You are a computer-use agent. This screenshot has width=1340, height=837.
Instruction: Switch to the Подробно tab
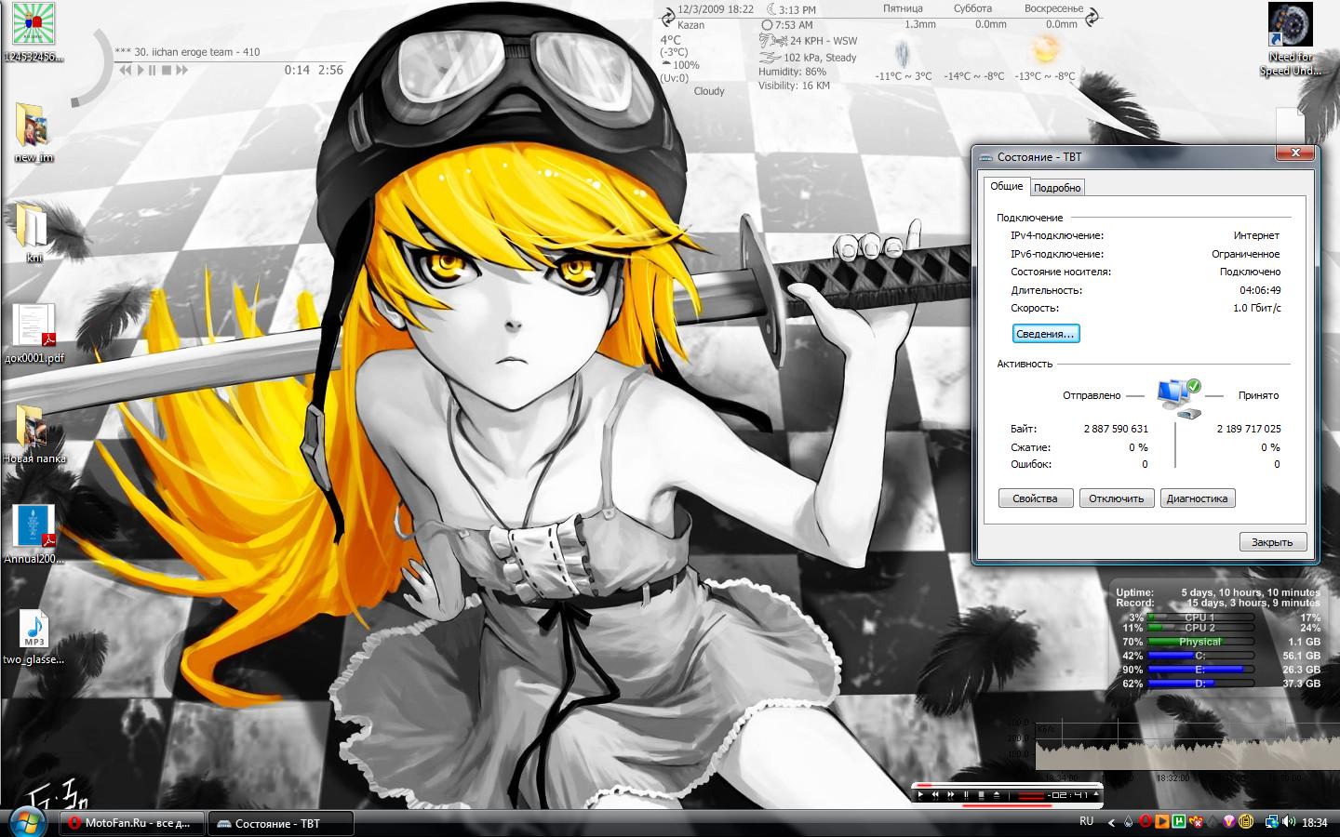1058,188
